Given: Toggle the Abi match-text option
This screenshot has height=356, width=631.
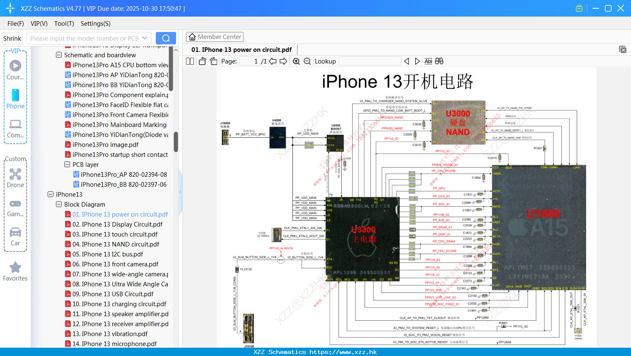Looking at the screenshot, I should (428, 61).
